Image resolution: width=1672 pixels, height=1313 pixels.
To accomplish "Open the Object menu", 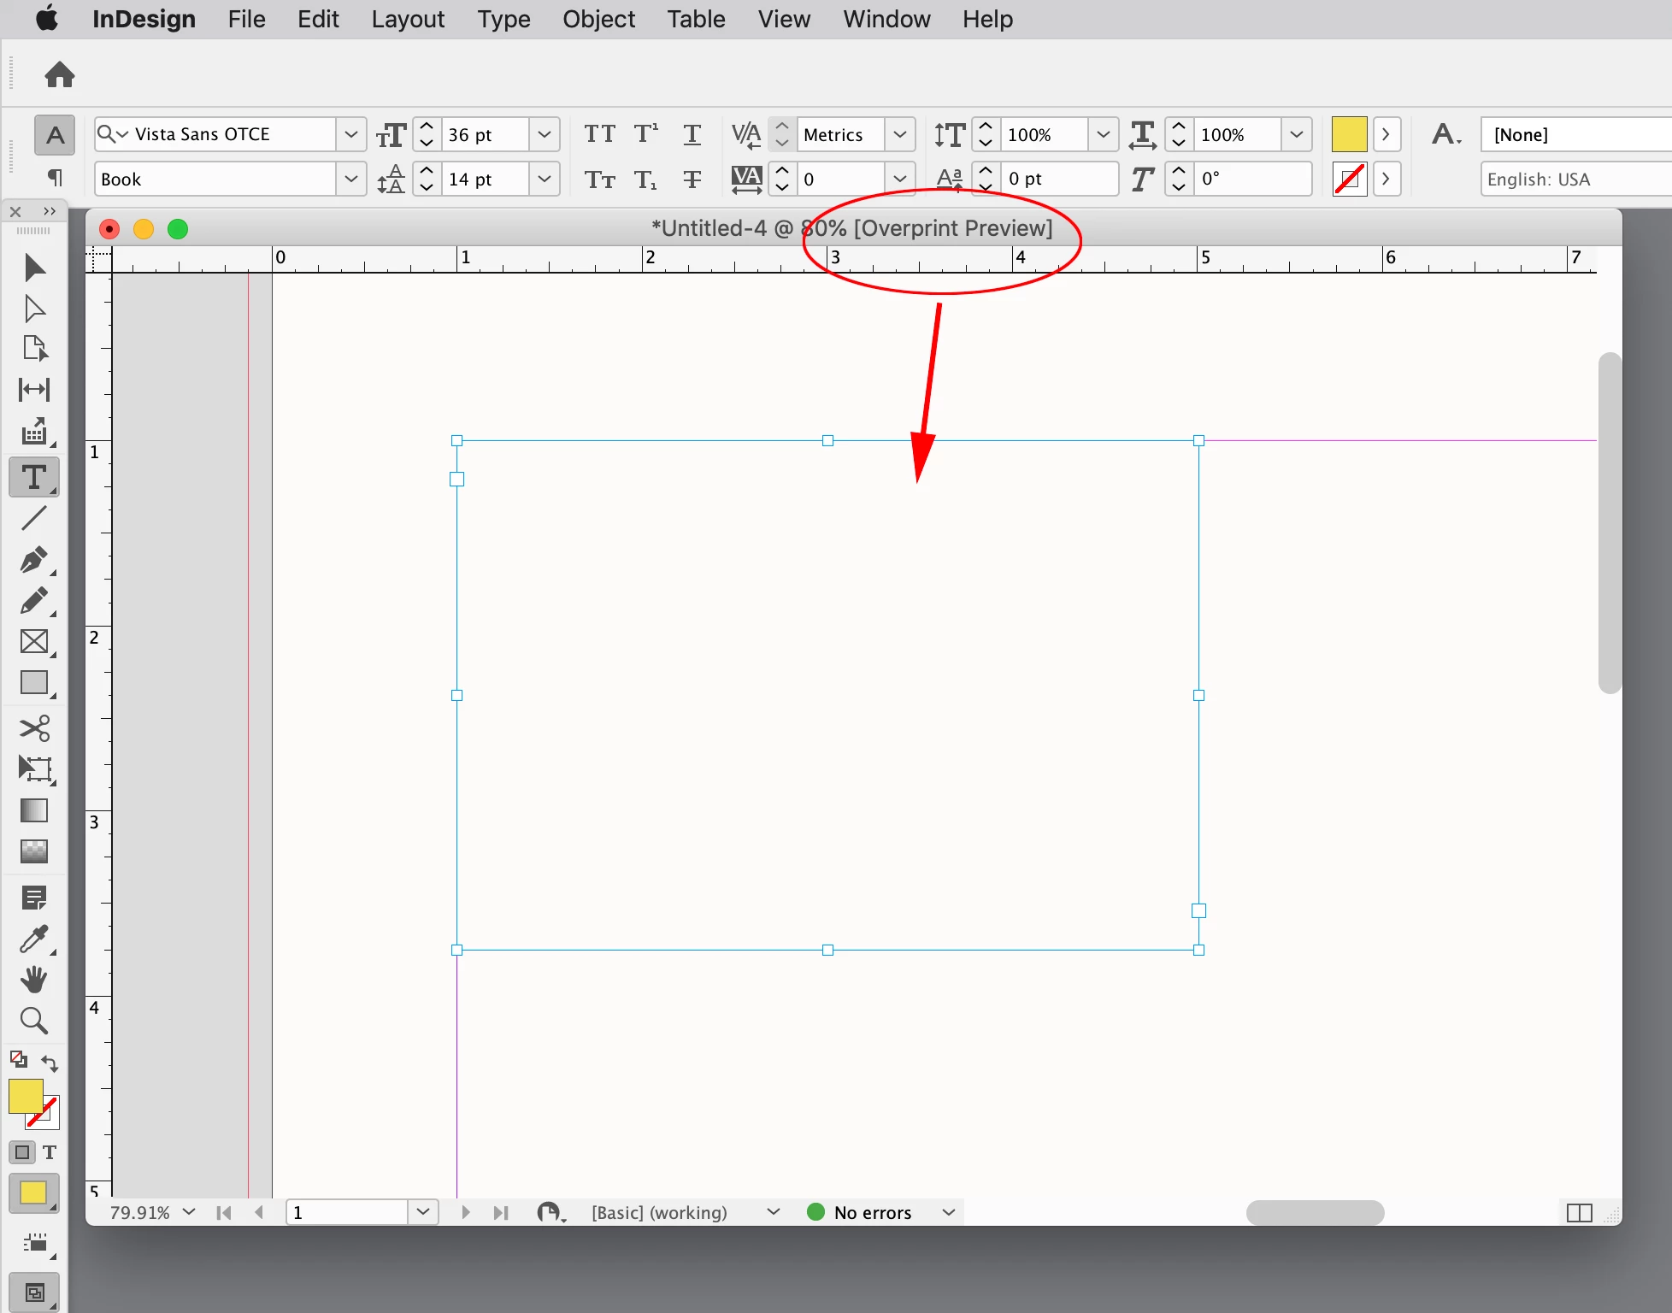I will click(598, 19).
